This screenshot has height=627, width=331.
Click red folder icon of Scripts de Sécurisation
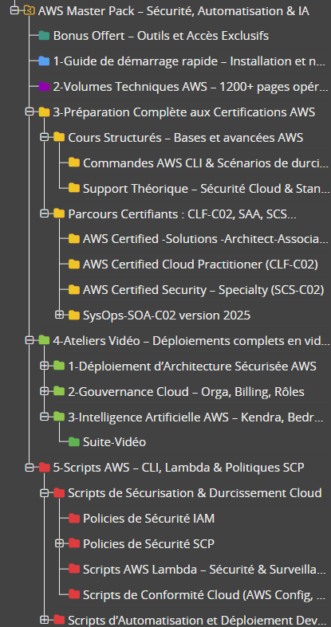coord(59,492)
